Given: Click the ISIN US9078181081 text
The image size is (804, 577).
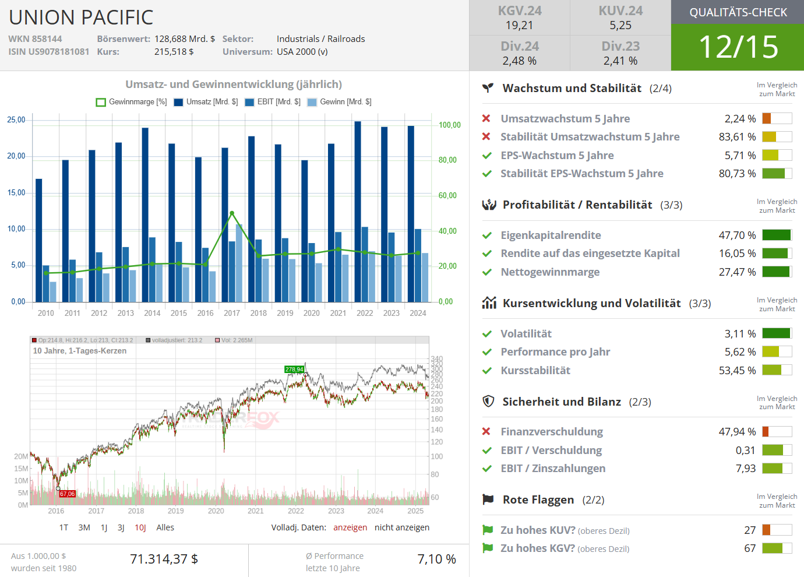Looking at the screenshot, I should point(49,52).
